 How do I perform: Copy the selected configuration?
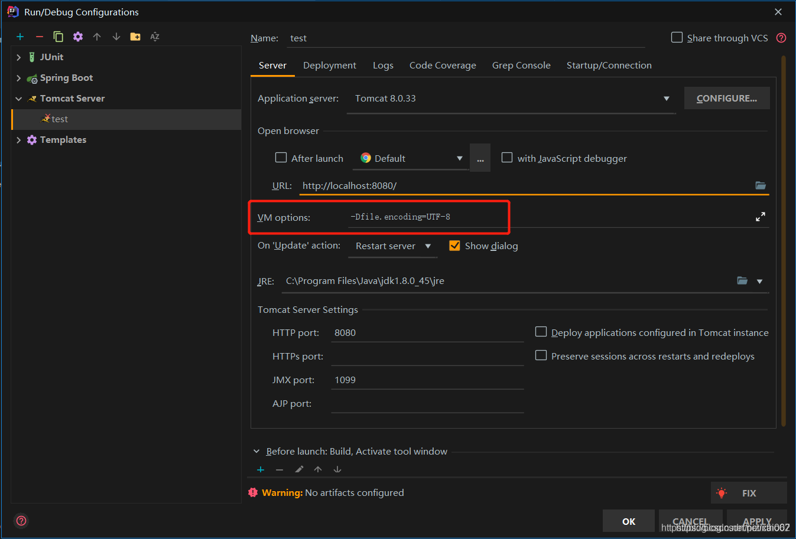pos(59,37)
